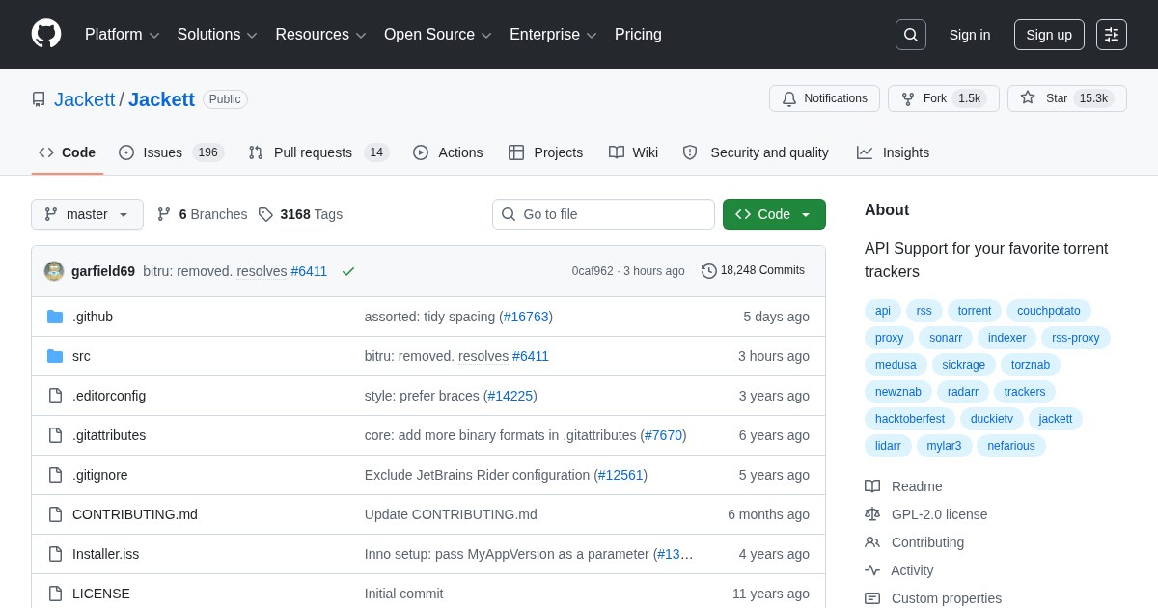Image resolution: width=1158 pixels, height=608 pixels.
Task: View commit status green checkmark
Action: coord(348,271)
